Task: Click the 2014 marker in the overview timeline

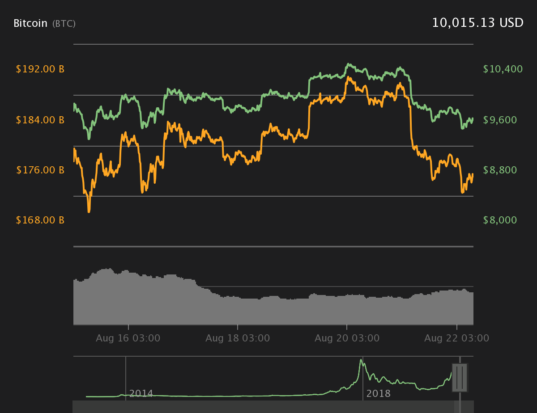Action: point(141,394)
